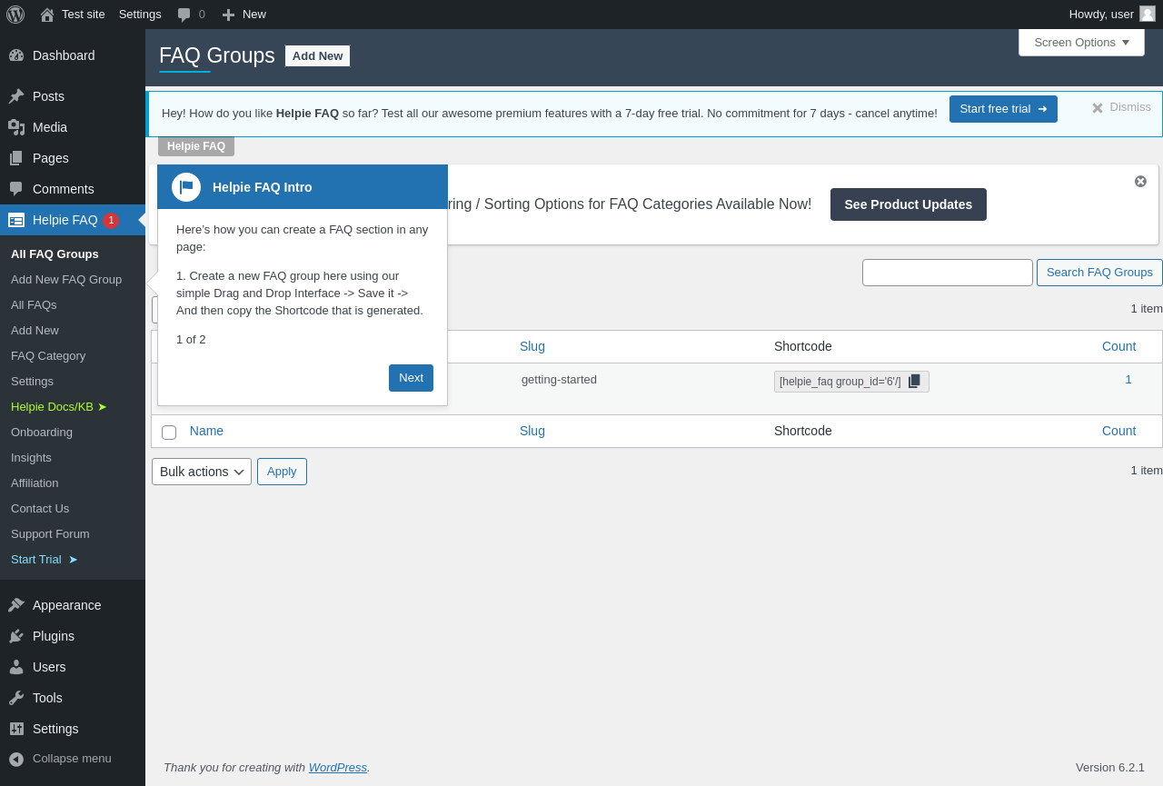Click the Plugins plug icon
The image size is (1163, 786).
[x=16, y=636]
